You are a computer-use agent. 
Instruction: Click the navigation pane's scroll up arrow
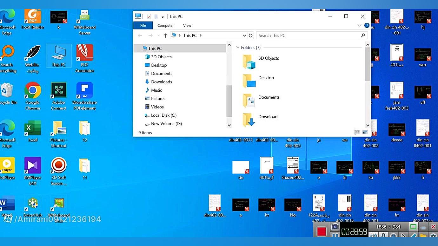(x=229, y=45)
